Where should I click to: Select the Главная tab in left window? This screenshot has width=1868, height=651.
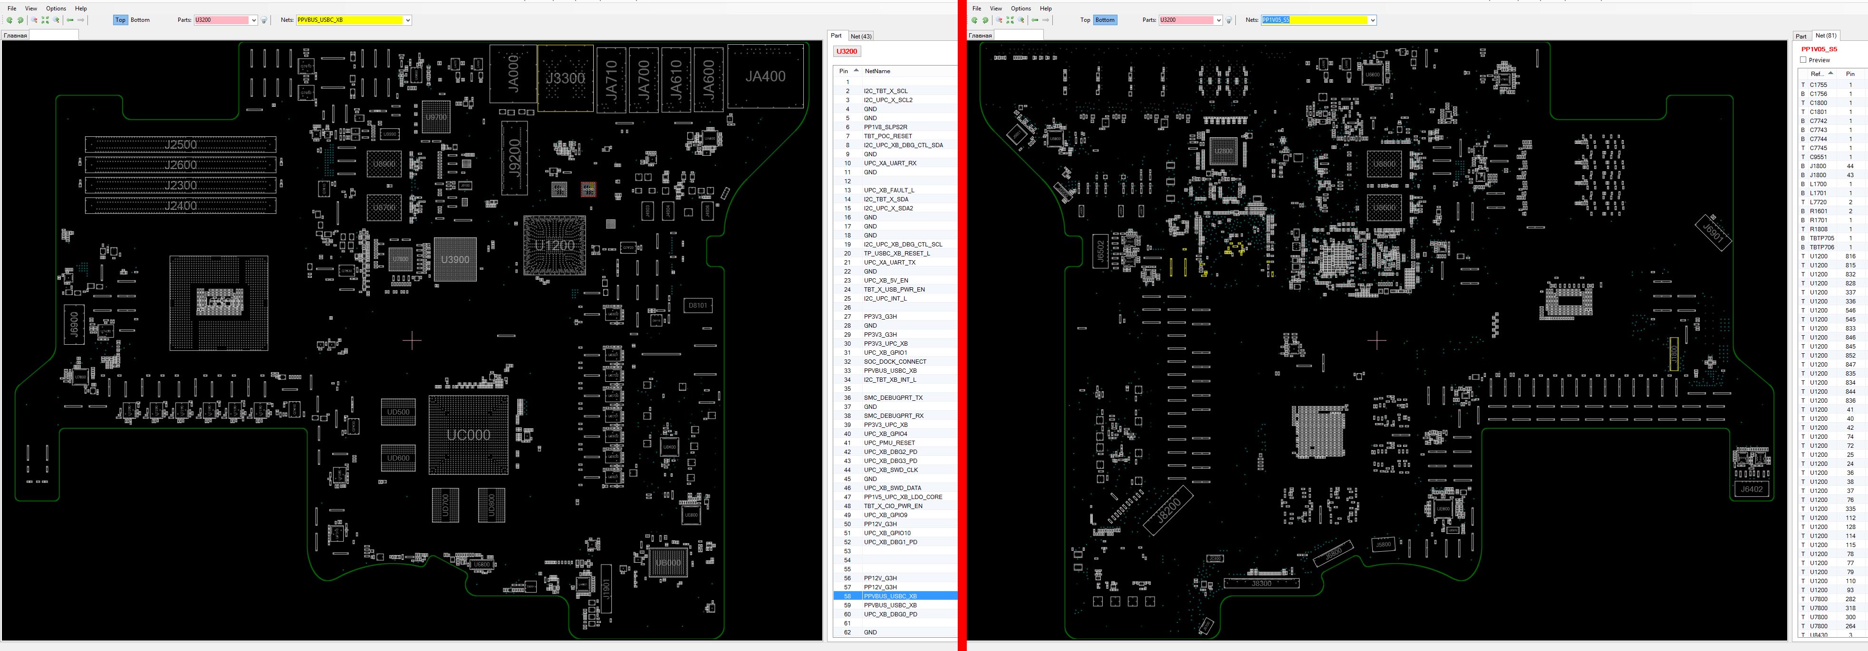point(15,36)
